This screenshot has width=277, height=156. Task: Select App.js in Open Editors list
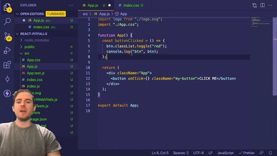pyautogui.click(x=46, y=20)
